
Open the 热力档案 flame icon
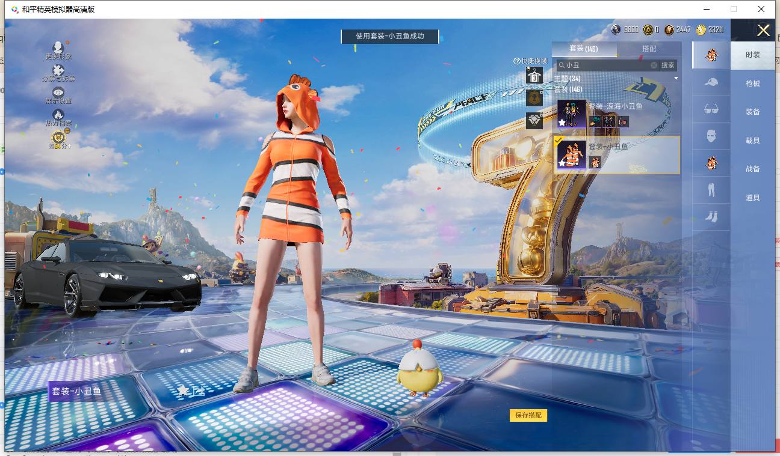(x=58, y=114)
